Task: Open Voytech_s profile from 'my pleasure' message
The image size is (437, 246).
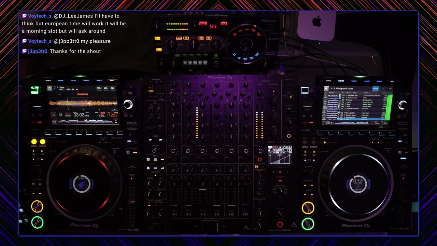Action: click(40, 41)
